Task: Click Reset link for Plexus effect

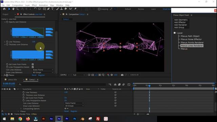Action: coord(34,75)
